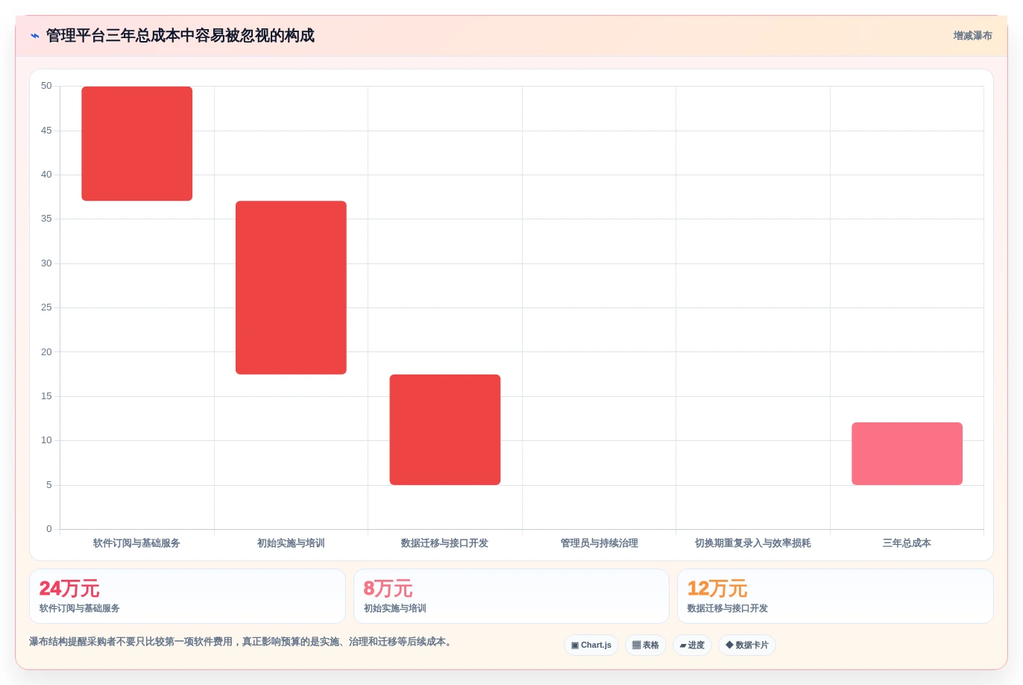The image size is (1023, 685).
Task: Click the x-axis label 切换期重复录入与效率损耗
Action: coord(752,543)
